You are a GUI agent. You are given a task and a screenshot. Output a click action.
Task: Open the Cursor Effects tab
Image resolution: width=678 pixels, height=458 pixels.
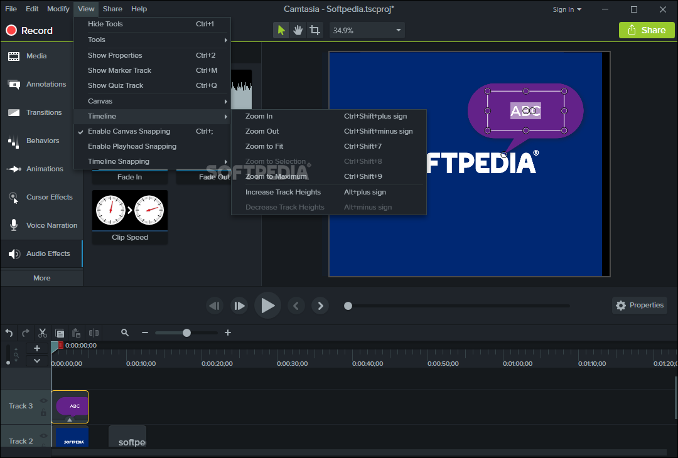[x=41, y=197]
